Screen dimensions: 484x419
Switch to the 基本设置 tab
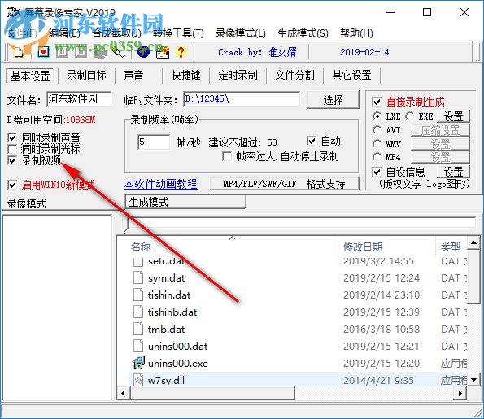coord(30,76)
